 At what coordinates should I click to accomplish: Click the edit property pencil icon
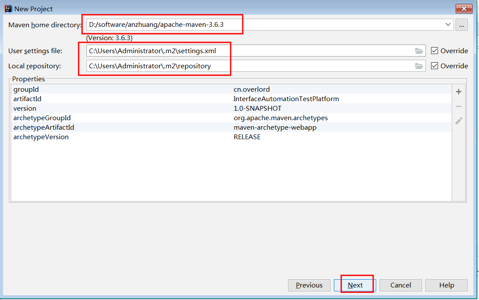[459, 121]
